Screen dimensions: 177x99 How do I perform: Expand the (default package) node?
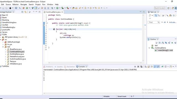coord(3,42)
